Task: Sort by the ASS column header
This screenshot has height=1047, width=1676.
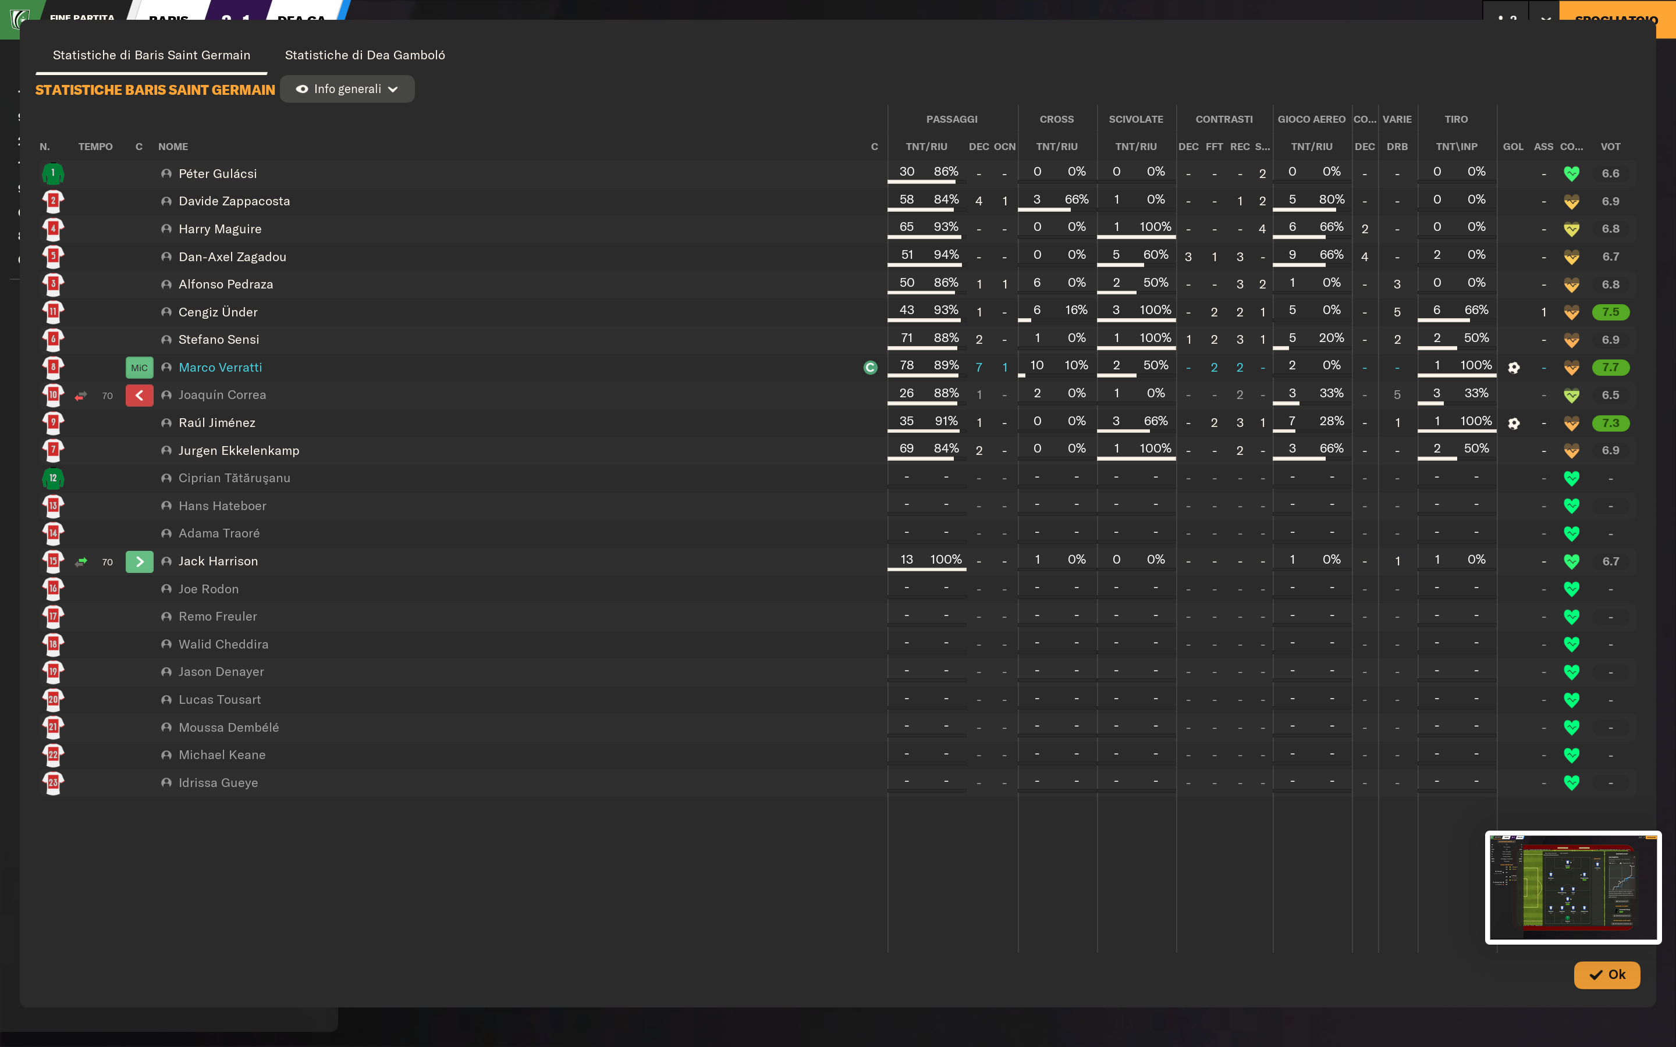Action: (1544, 147)
